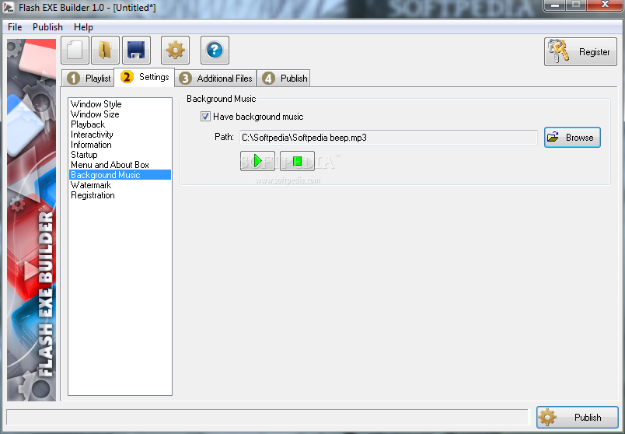Go to the Additional Files tab
The image size is (625, 434).
point(215,79)
